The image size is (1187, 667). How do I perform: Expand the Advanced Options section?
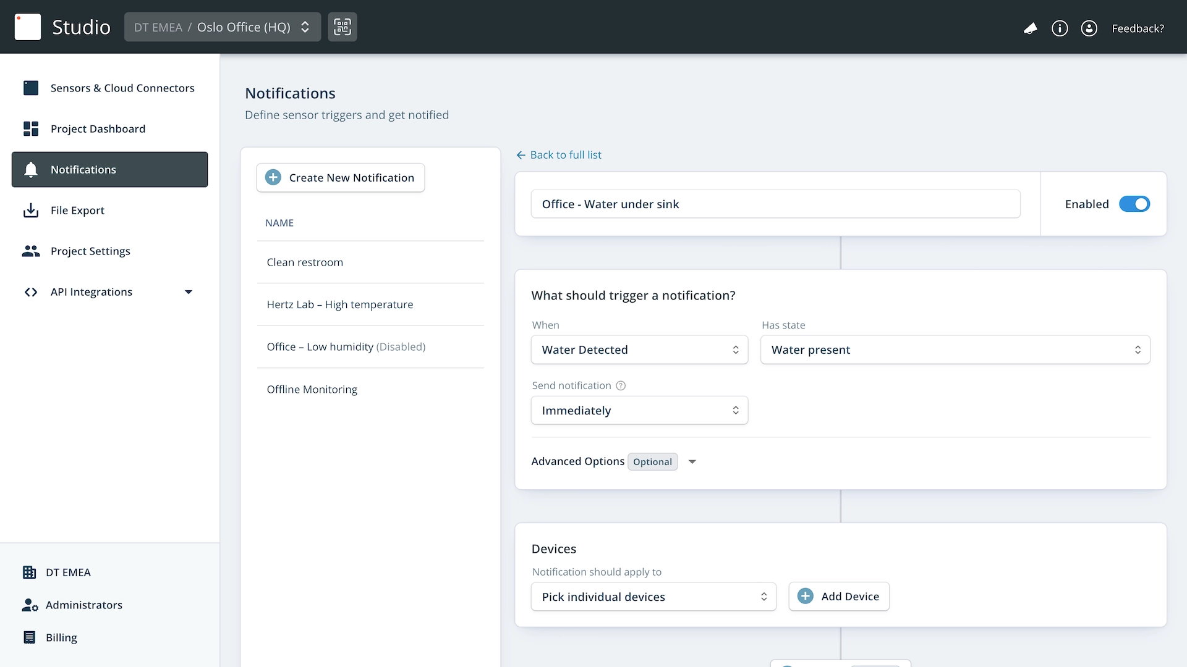pos(692,461)
